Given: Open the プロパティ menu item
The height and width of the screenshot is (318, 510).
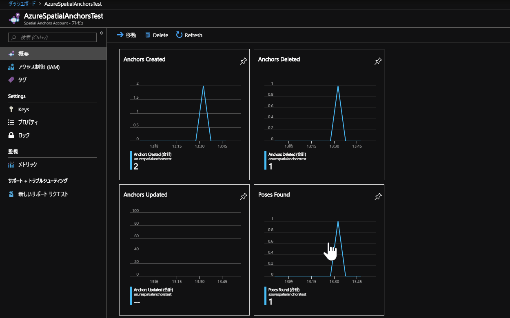Looking at the screenshot, I should tap(28, 122).
